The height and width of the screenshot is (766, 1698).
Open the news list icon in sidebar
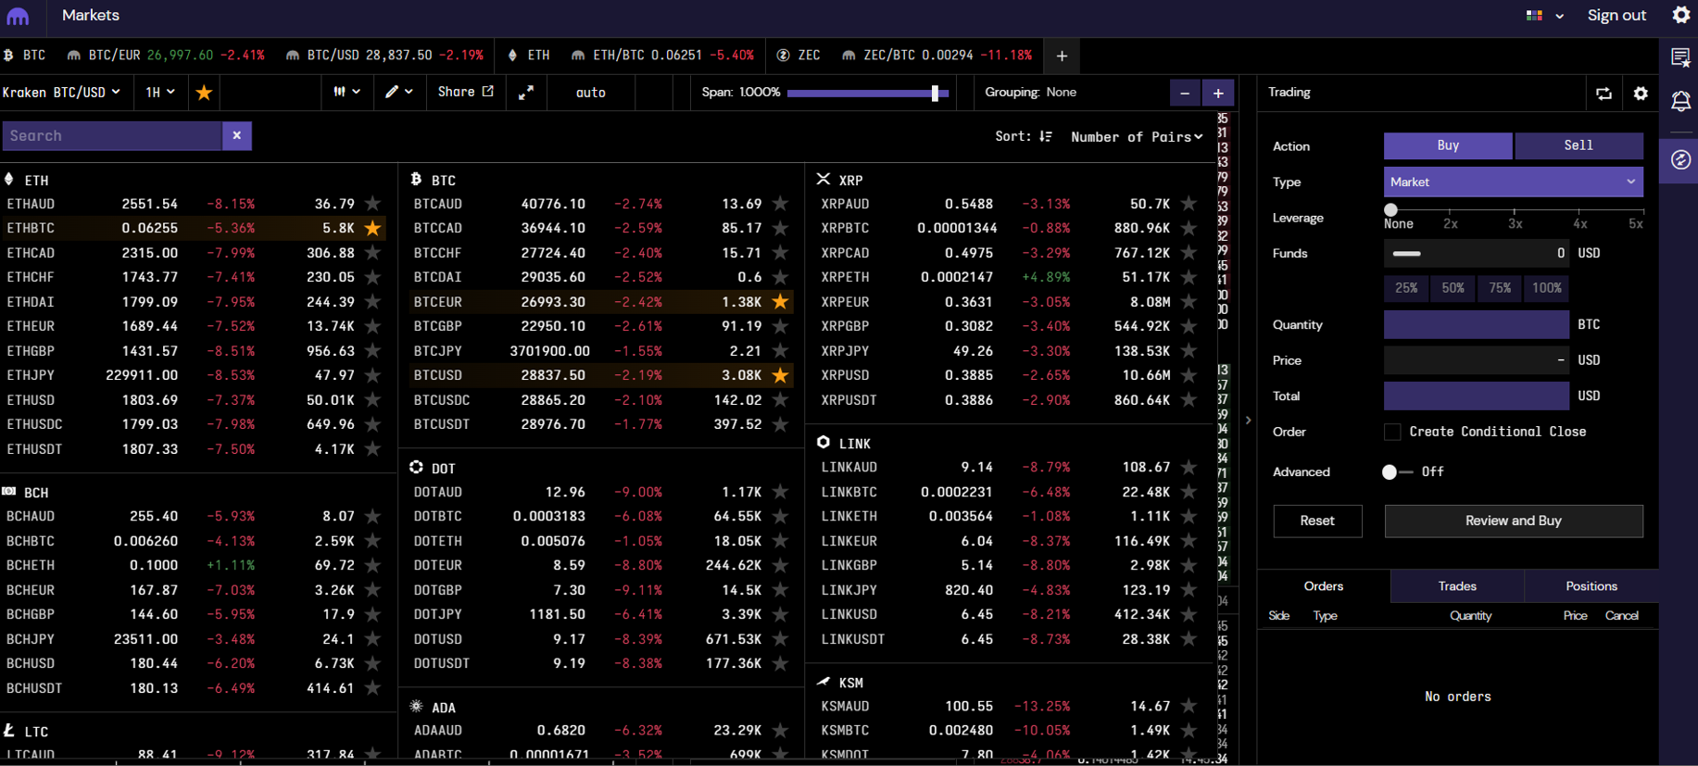1680,57
